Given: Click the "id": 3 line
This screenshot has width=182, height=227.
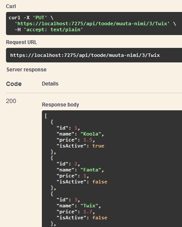Looking at the screenshot, I should (x=68, y=200).
